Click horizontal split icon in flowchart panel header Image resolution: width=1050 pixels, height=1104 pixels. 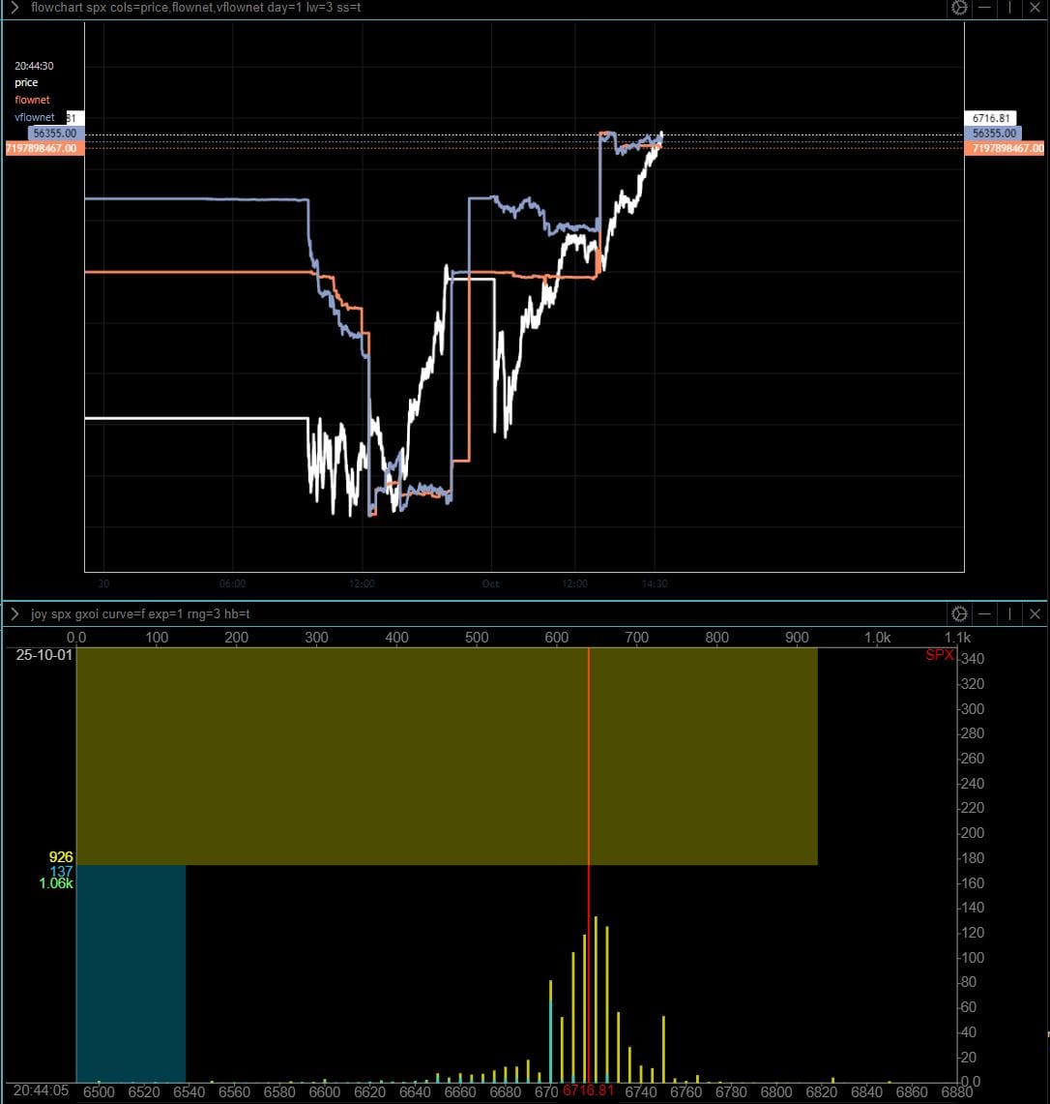click(x=984, y=8)
